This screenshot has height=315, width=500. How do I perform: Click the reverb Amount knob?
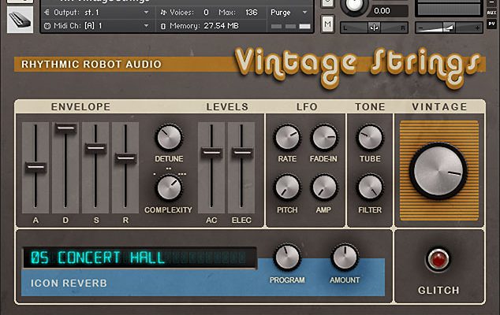(345, 258)
